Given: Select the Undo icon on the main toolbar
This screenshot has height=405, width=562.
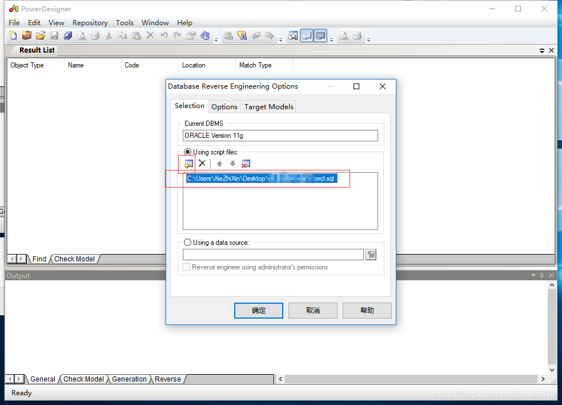Looking at the screenshot, I should tap(164, 35).
